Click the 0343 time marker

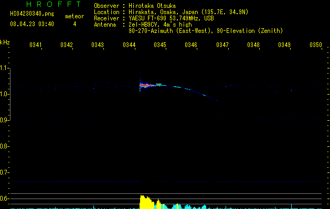pyautogui.click(x=98, y=45)
